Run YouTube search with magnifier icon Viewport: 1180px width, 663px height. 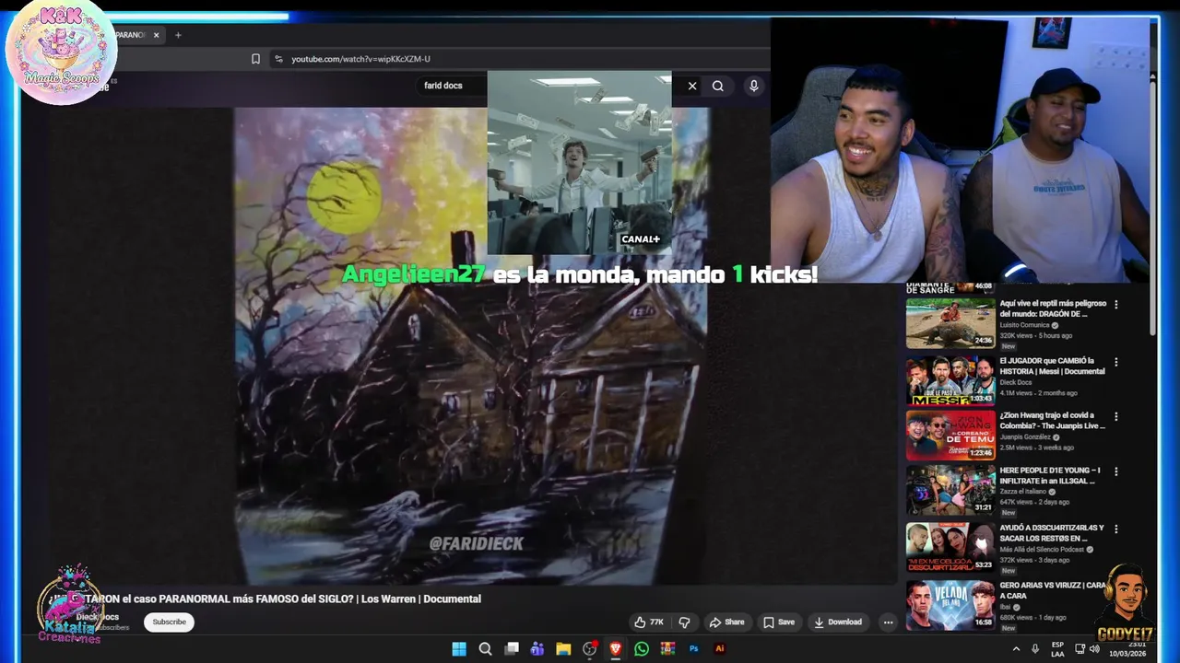pyautogui.click(x=717, y=86)
